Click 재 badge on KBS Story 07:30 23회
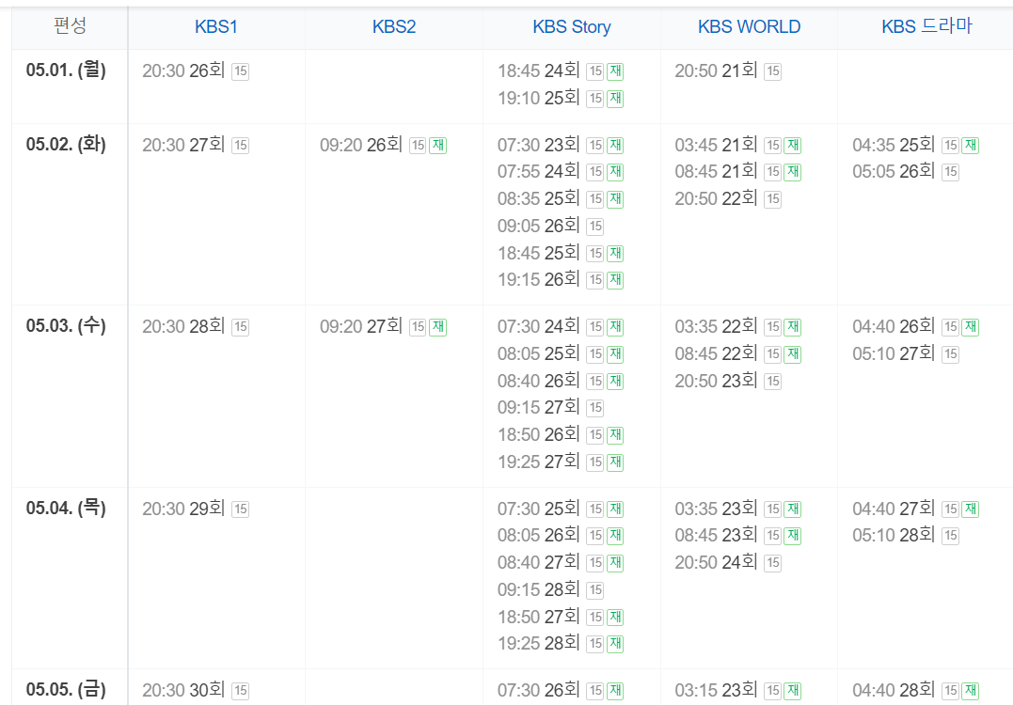 point(615,146)
